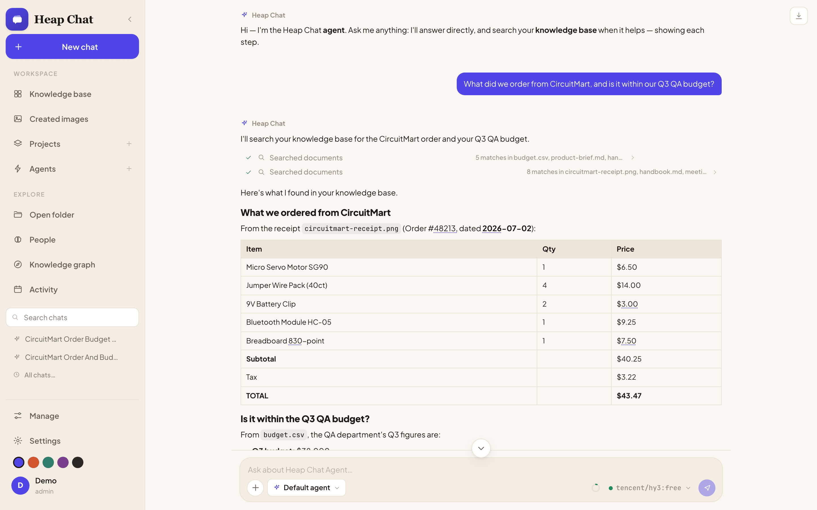
Task: Click the circuitmart-receipt.png file reference
Action: (351, 229)
